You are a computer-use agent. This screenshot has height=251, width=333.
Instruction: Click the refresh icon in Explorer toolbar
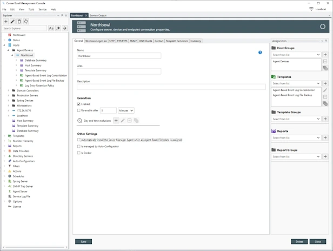[x=25, y=22]
